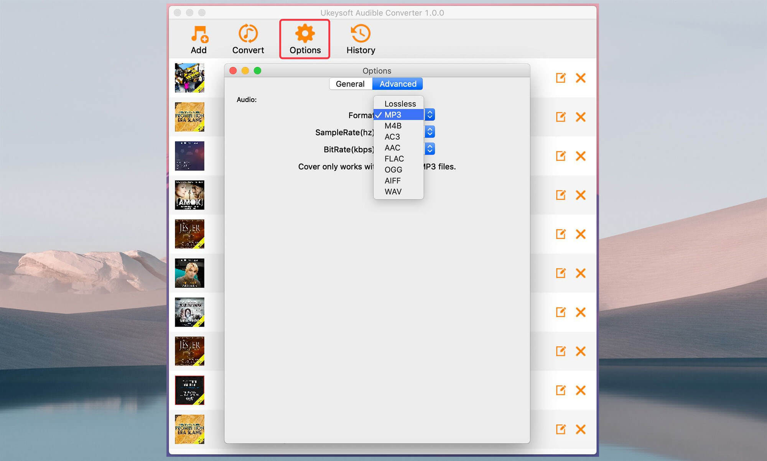Expand the Format dropdown stepper arrows
The image size is (767, 461).
[430, 115]
